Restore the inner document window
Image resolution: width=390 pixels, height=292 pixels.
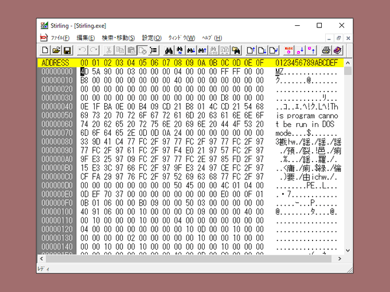[x=338, y=38]
